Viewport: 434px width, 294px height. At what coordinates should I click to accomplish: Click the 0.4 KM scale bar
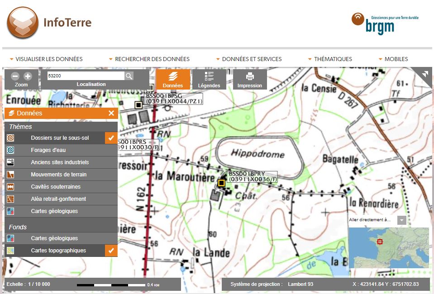118,285
